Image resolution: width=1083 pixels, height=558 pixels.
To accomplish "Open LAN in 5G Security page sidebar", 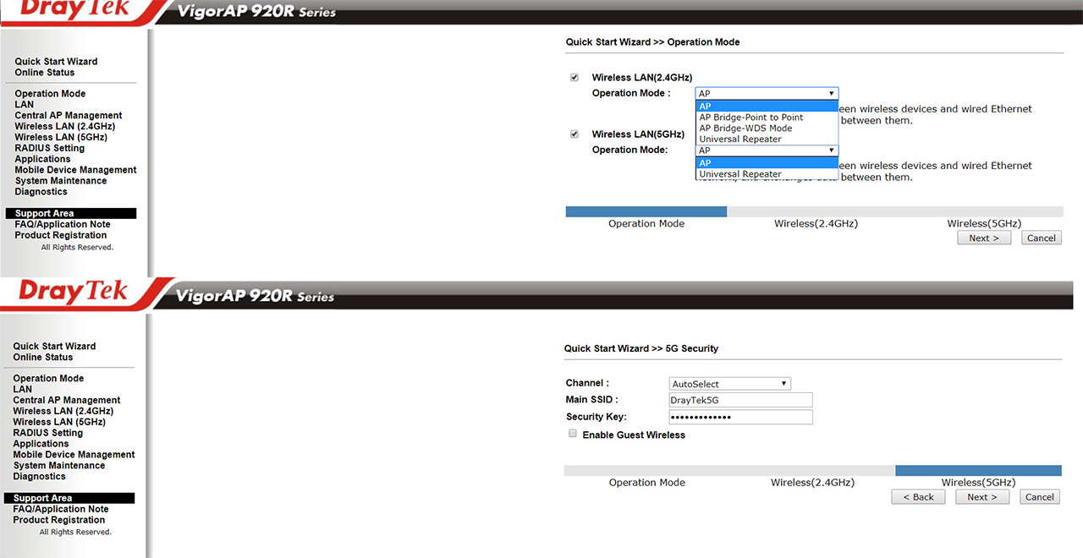I will 22,390.
